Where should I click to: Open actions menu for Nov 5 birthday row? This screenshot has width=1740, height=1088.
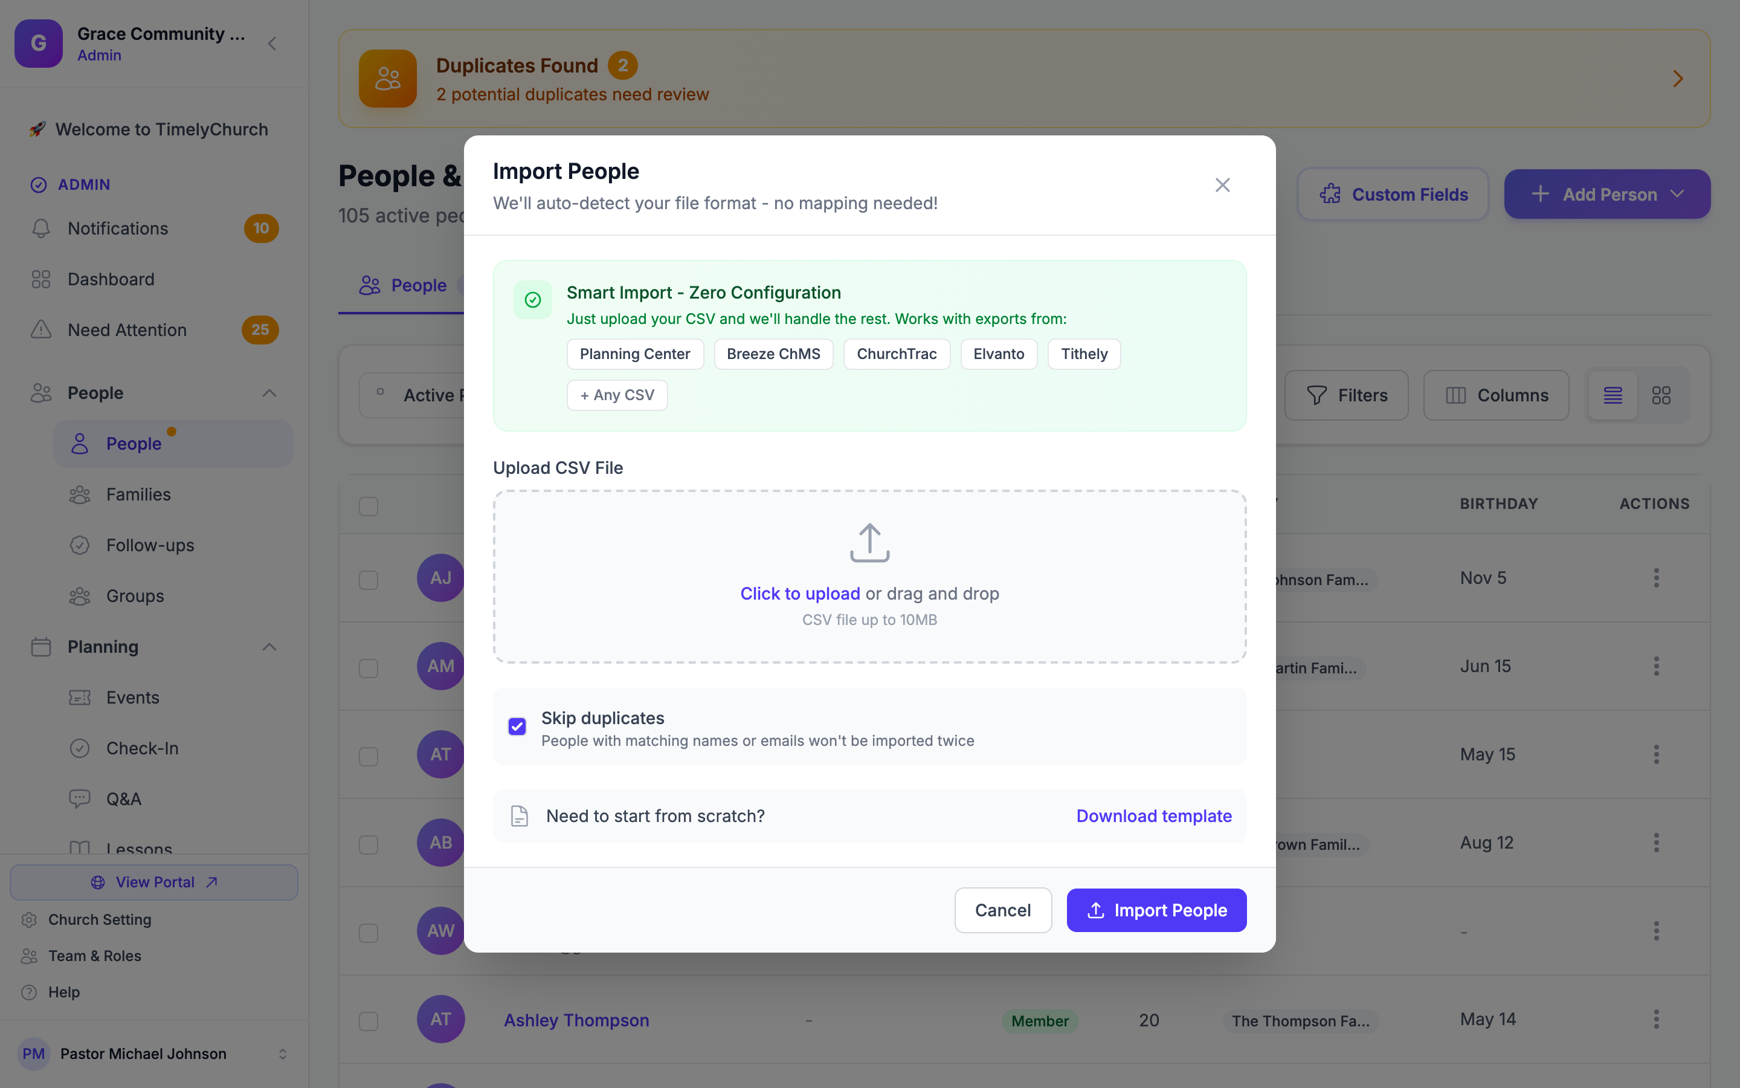1656,578
